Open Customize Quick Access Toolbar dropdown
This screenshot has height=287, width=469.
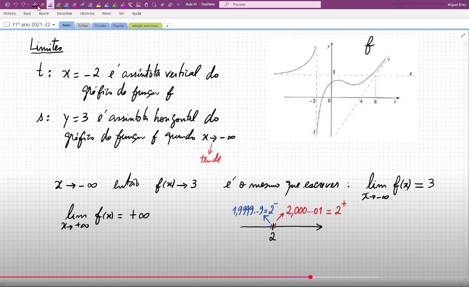coord(179,5)
